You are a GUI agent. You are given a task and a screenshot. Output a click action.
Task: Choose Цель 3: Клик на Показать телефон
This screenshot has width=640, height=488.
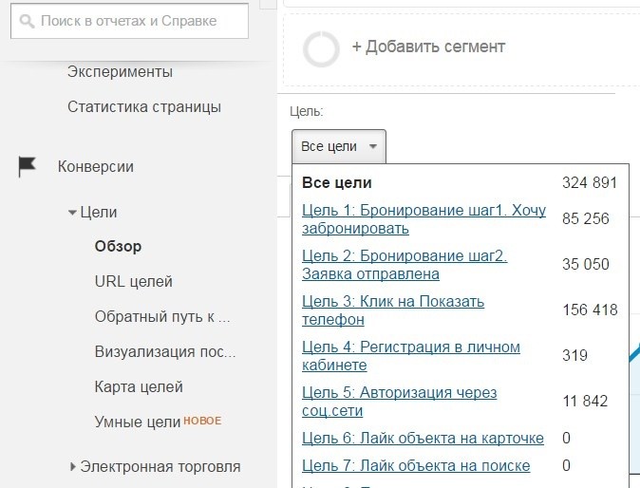point(393,310)
